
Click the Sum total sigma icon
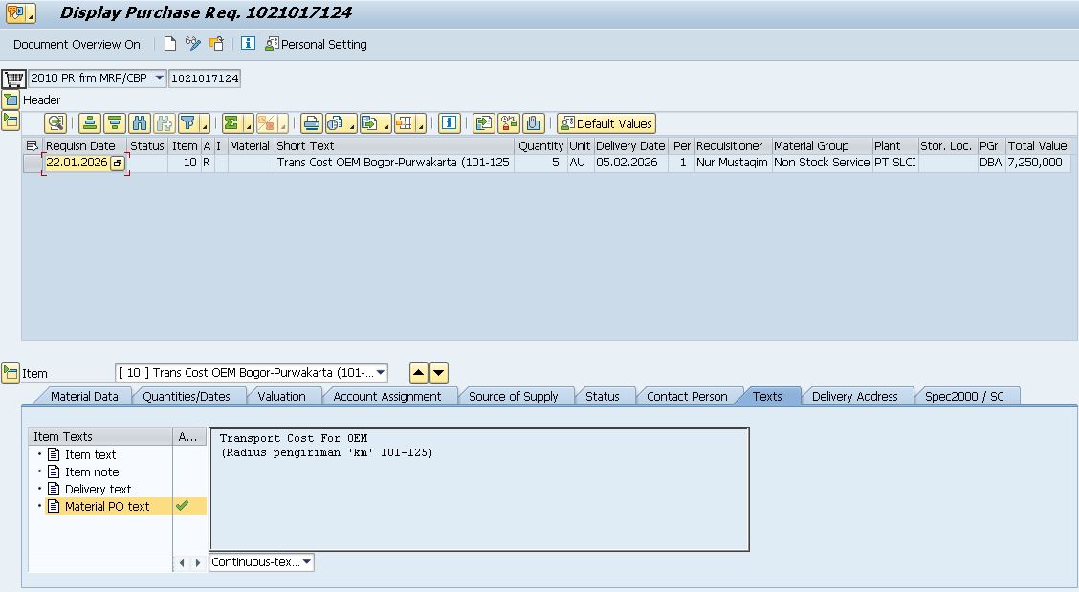[x=231, y=123]
